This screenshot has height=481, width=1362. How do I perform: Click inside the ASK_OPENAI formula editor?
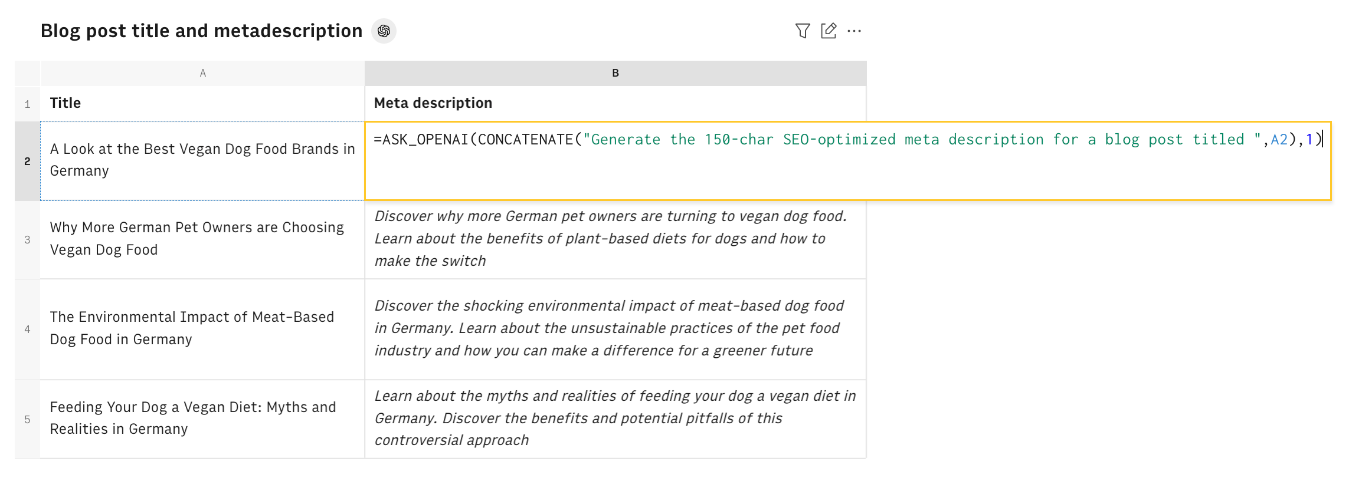click(x=848, y=161)
